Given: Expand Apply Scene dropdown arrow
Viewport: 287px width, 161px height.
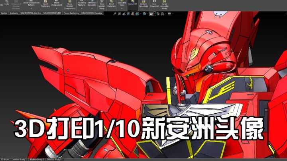Looking at the screenshot, I should tap(166, 14).
